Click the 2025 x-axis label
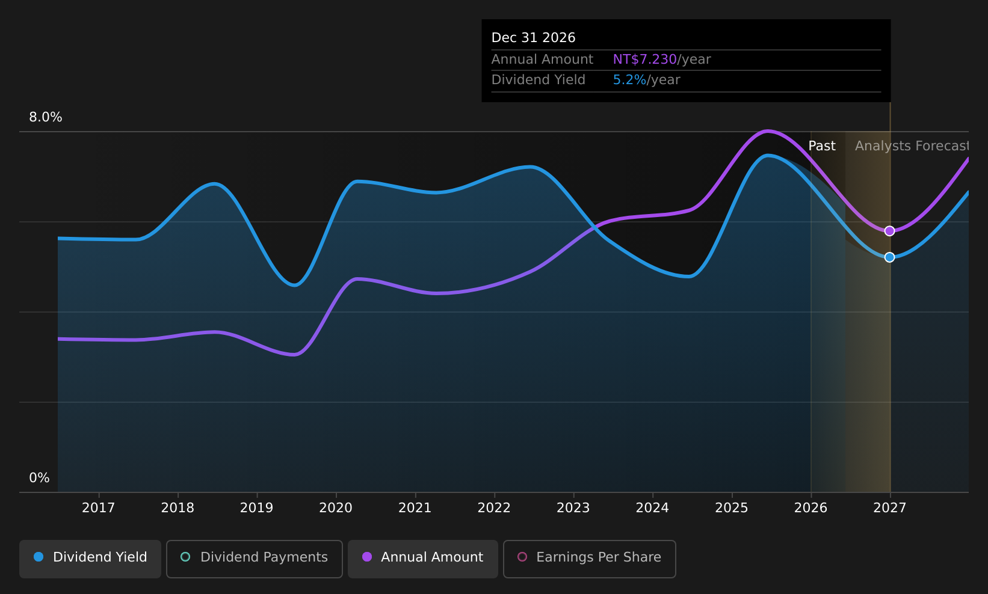988x594 pixels. coord(732,508)
